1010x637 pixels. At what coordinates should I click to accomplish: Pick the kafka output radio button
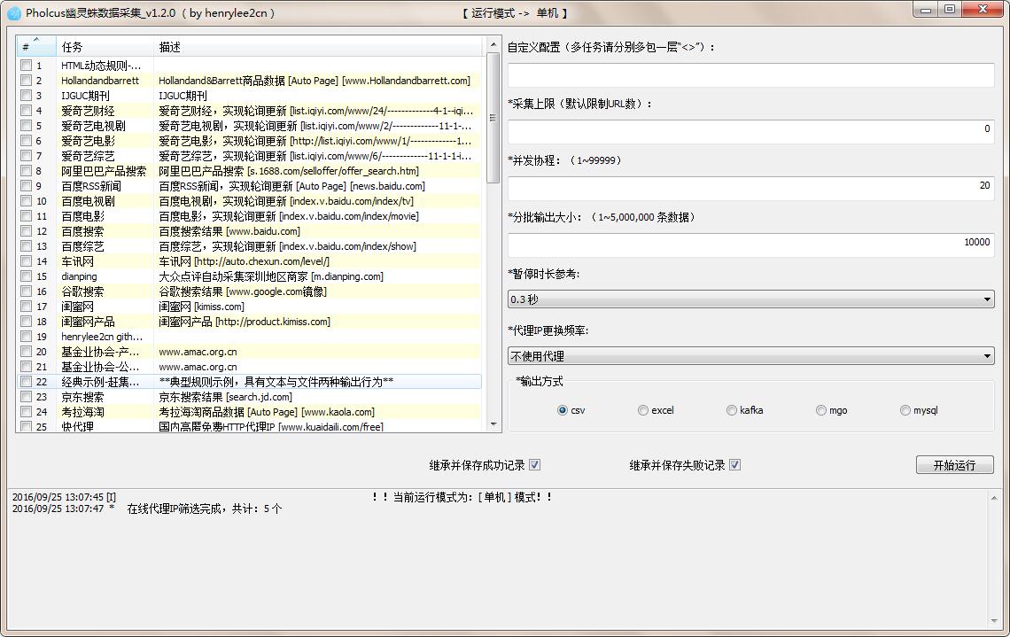pyautogui.click(x=731, y=410)
